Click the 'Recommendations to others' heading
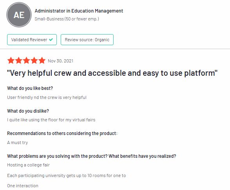The width and height of the screenshot is (230, 190). point(62,133)
